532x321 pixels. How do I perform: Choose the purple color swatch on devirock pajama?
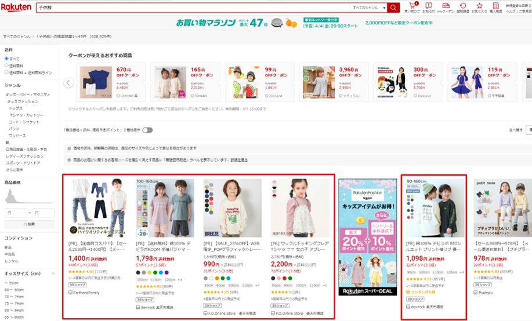click(x=167, y=272)
